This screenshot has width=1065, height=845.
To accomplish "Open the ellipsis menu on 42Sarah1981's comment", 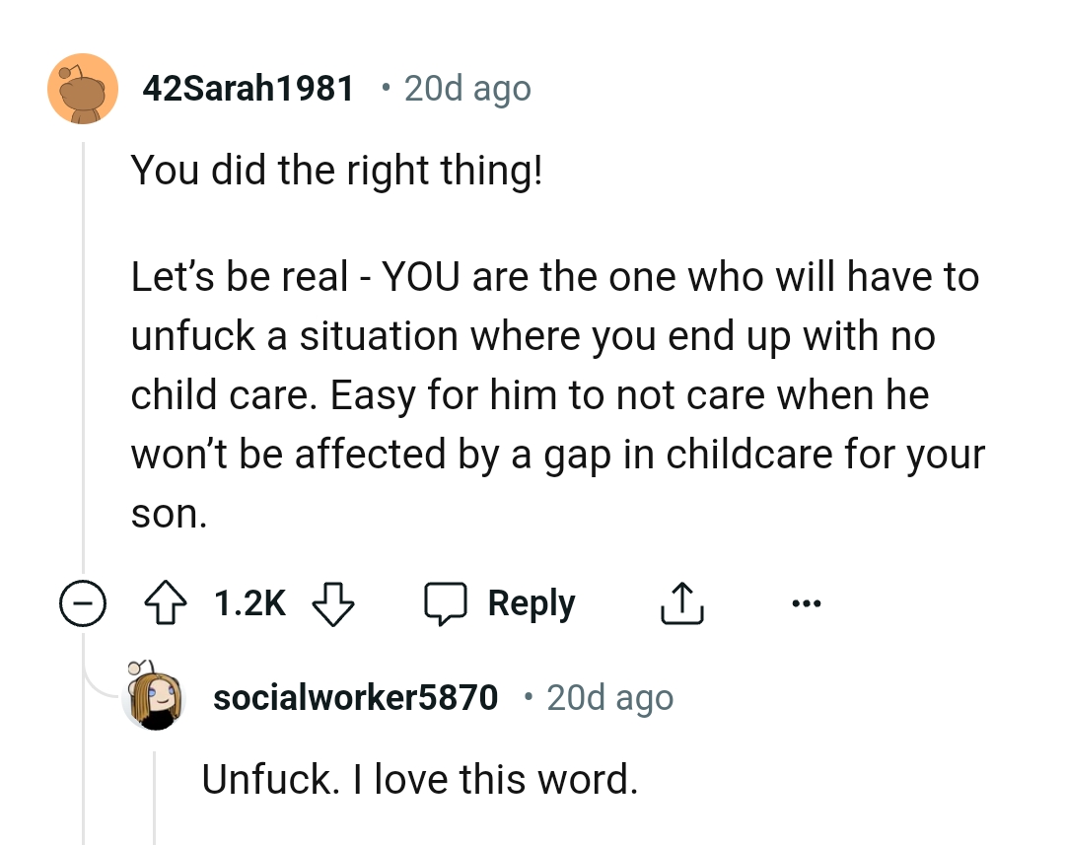I will (x=807, y=602).
